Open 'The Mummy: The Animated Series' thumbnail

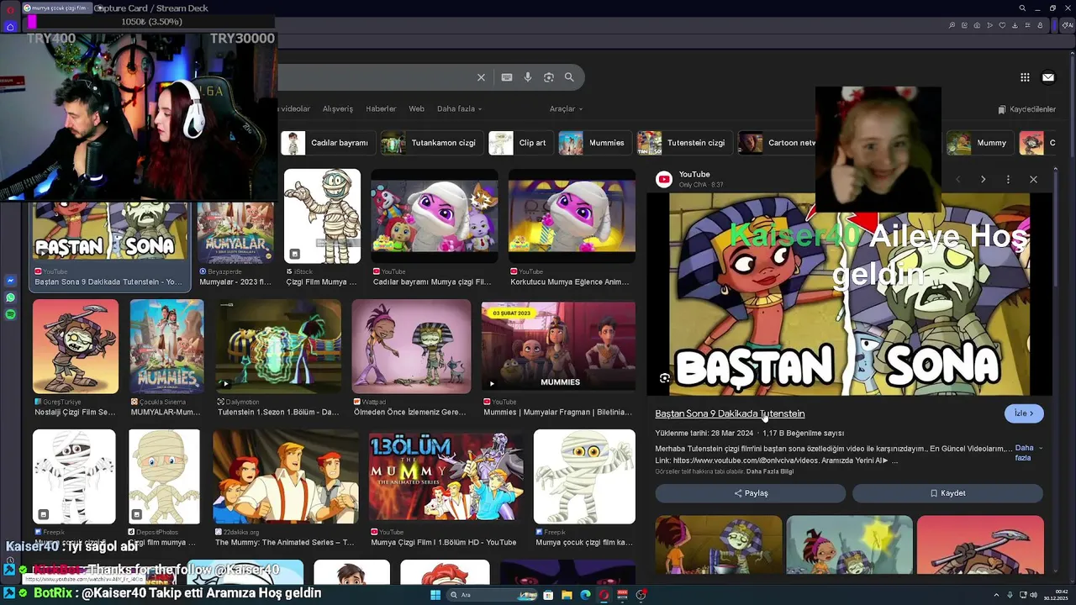coord(286,476)
